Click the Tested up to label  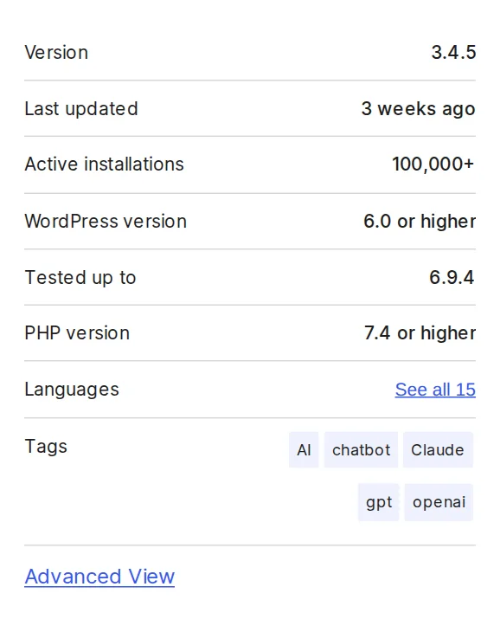tap(80, 278)
